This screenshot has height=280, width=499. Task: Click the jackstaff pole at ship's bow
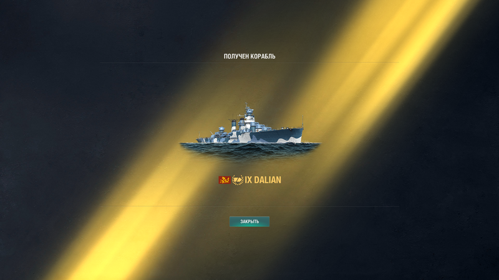(303, 122)
